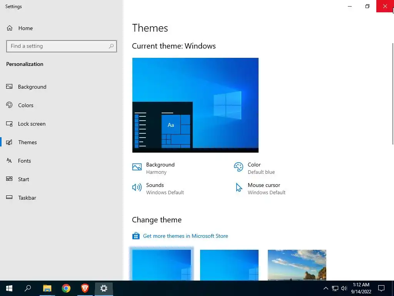Click the Start tiles icon in sidebar
This screenshot has height=296, width=394.
click(x=9, y=179)
